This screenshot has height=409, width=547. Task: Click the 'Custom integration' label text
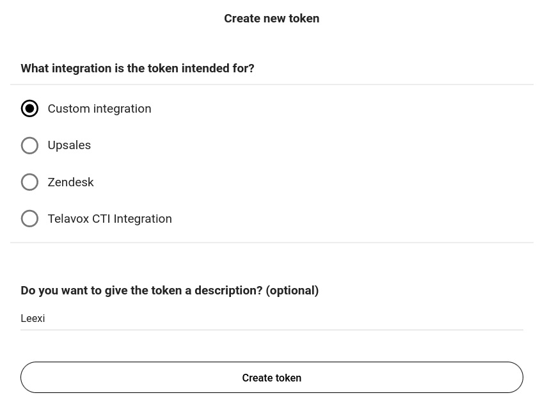click(99, 109)
